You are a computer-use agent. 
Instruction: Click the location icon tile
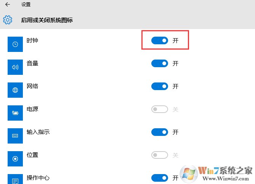pyautogui.click(x=15, y=159)
